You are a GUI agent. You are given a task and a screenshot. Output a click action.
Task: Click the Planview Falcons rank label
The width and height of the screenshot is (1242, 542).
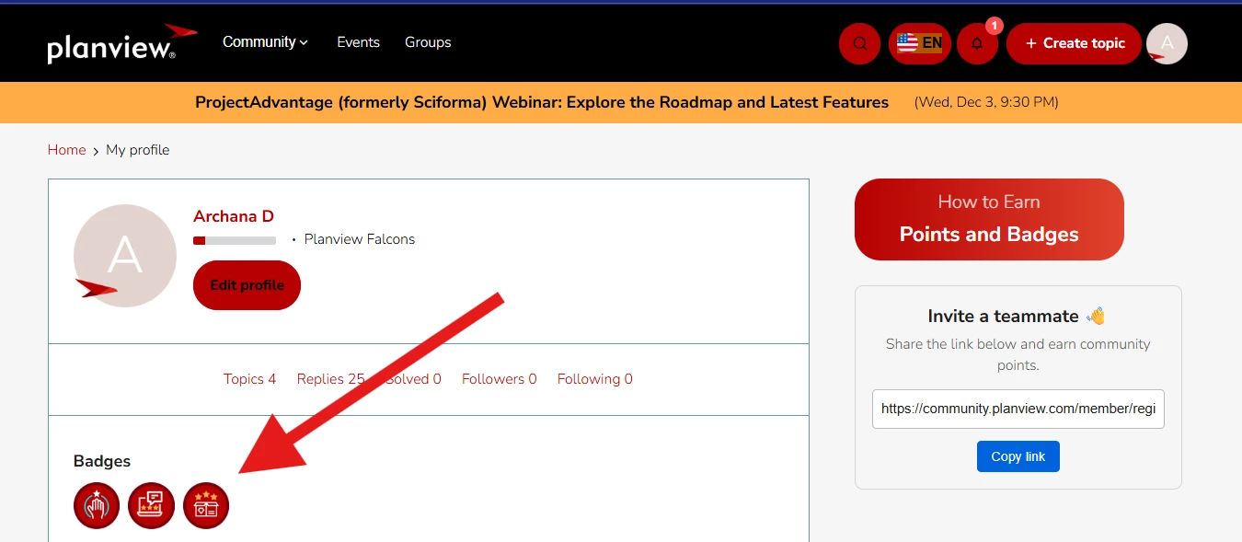pyautogui.click(x=360, y=239)
